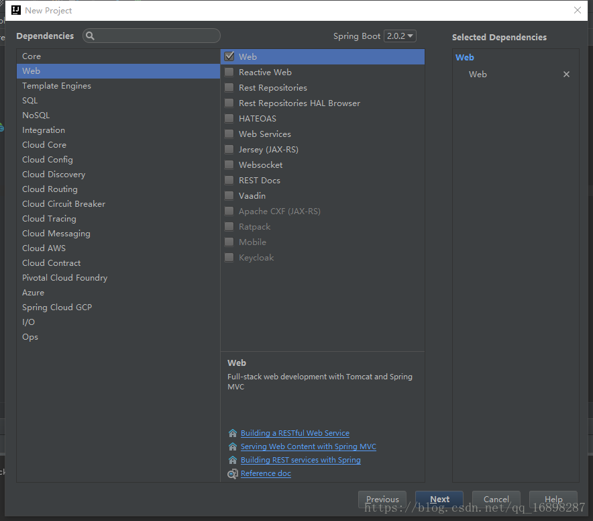
Task: Close the New Project dialog
Action: [578, 10]
